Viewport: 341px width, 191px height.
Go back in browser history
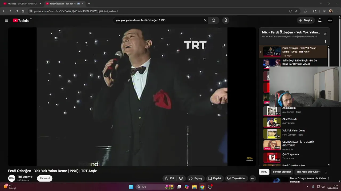4,11
